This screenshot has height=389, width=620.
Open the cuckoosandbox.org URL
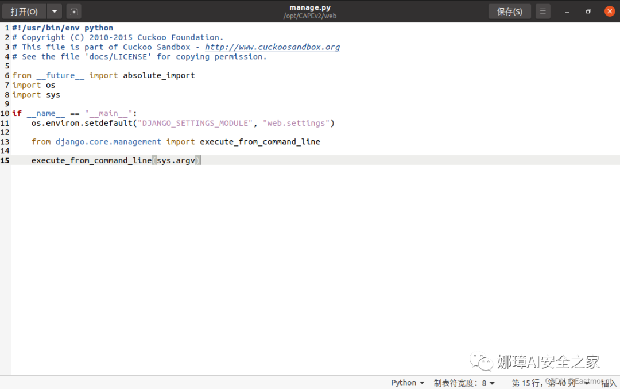tap(272, 47)
